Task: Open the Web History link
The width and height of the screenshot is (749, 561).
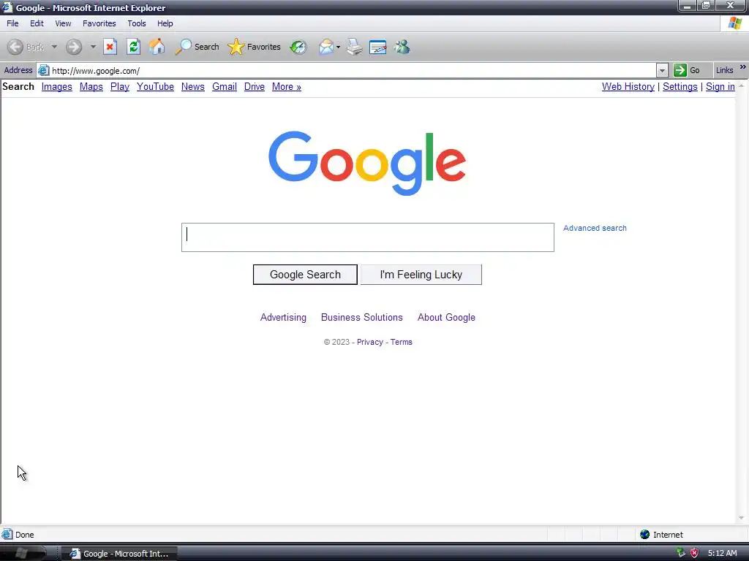Action: point(628,87)
